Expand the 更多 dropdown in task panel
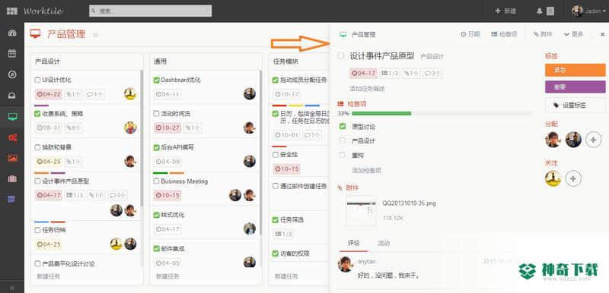Screen dimensions: 609x293 (574, 34)
